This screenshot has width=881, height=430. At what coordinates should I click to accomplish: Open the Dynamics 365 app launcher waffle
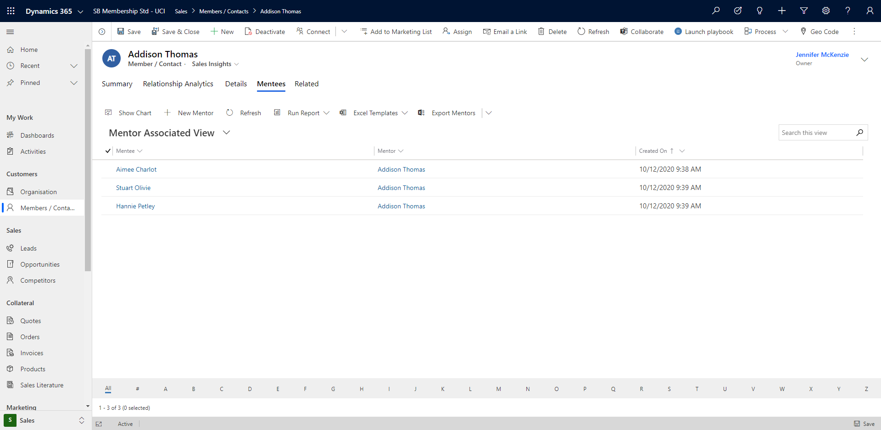[x=11, y=11]
